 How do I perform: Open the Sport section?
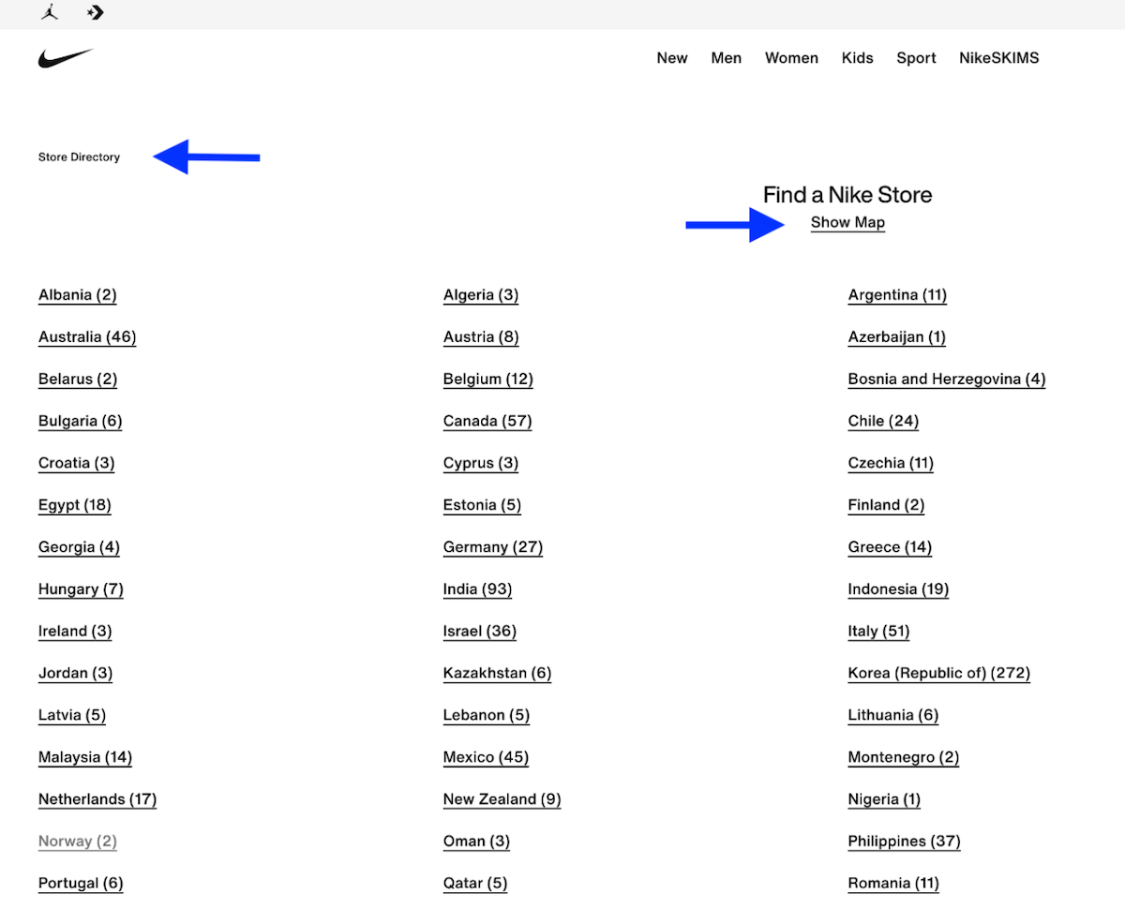[916, 57]
